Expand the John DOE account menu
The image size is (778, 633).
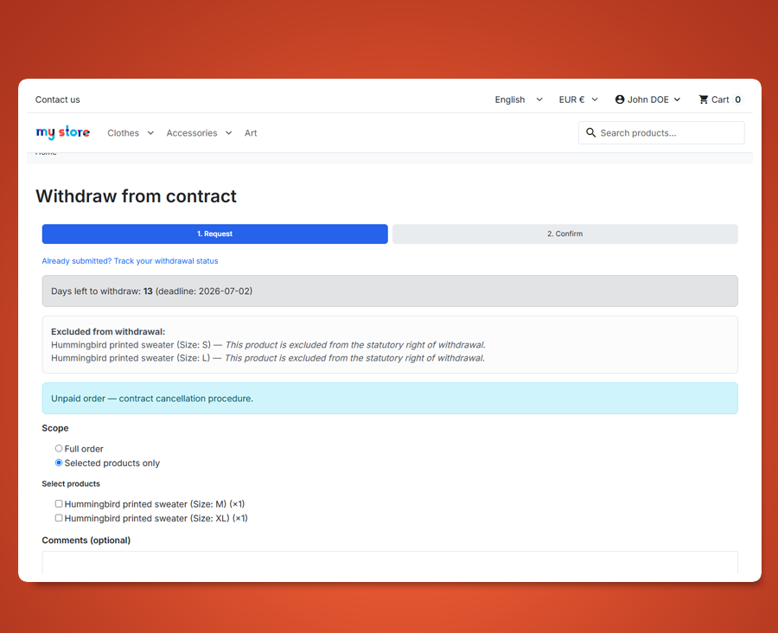(x=647, y=99)
